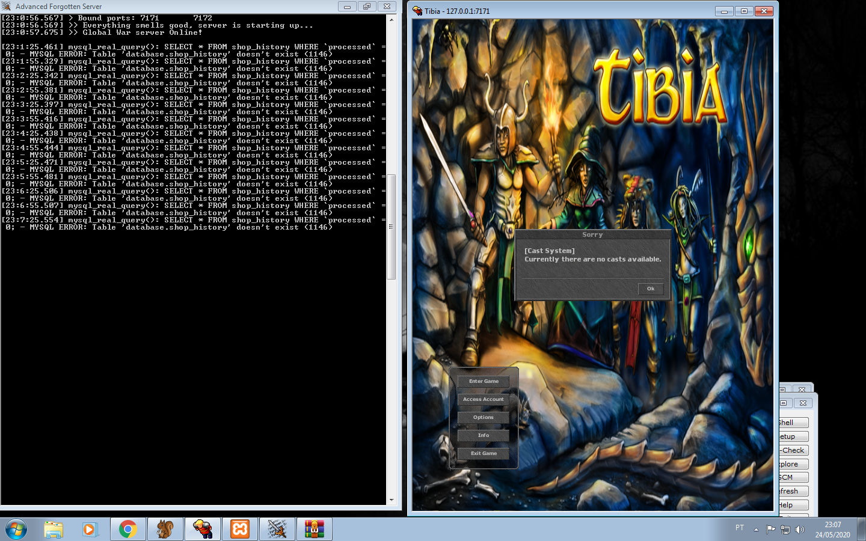Click the PT language indicator
This screenshot has width=866, height=541.
pyautogui.click(x=740, y=528)
